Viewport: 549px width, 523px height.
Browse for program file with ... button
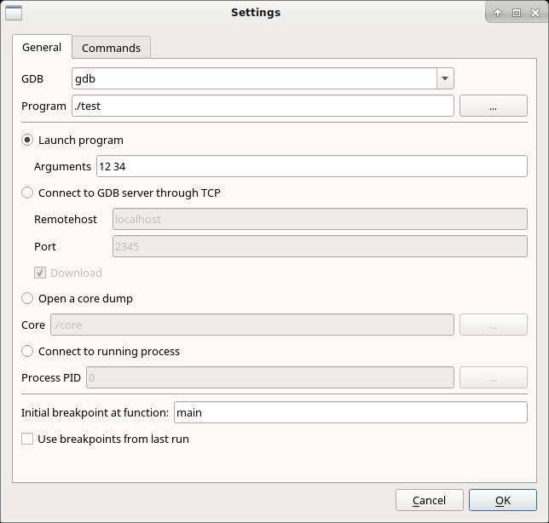tap(493, 106)
